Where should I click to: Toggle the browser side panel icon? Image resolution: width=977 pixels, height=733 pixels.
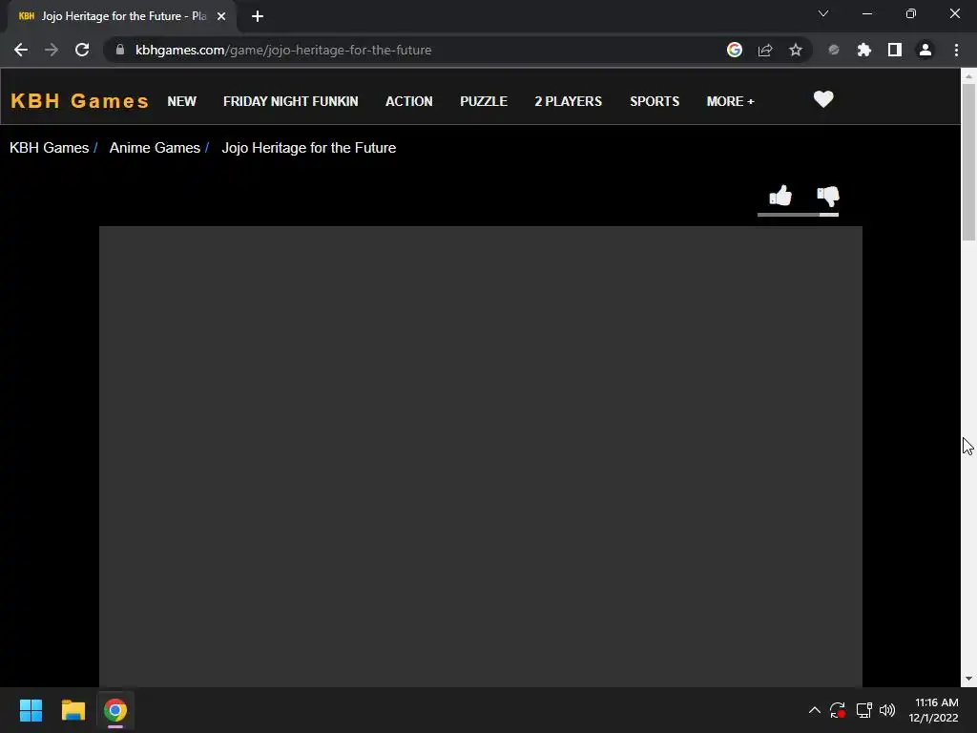pyautogui.click(x=895, y=50)
